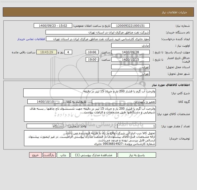Click the ایجاد کننده درخواست label

(x=176, y=39)
